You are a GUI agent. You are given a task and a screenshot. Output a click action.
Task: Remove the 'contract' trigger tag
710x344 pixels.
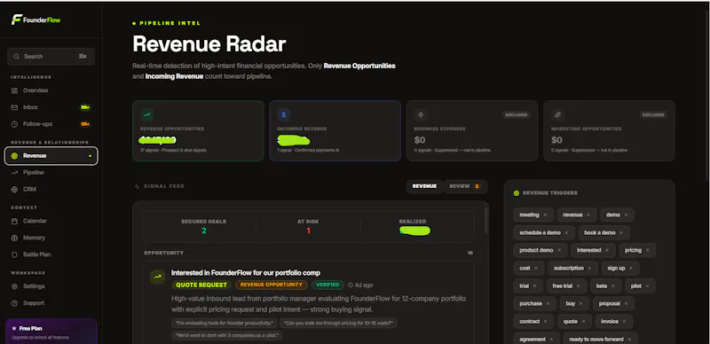[545, 321]
